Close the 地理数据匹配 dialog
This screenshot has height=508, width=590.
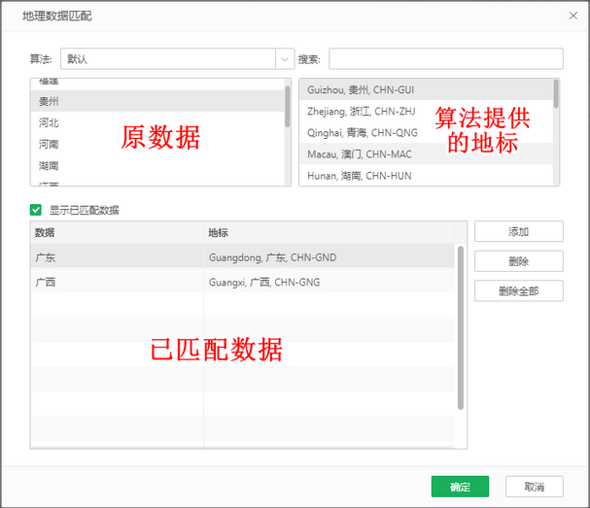(573, 16)
